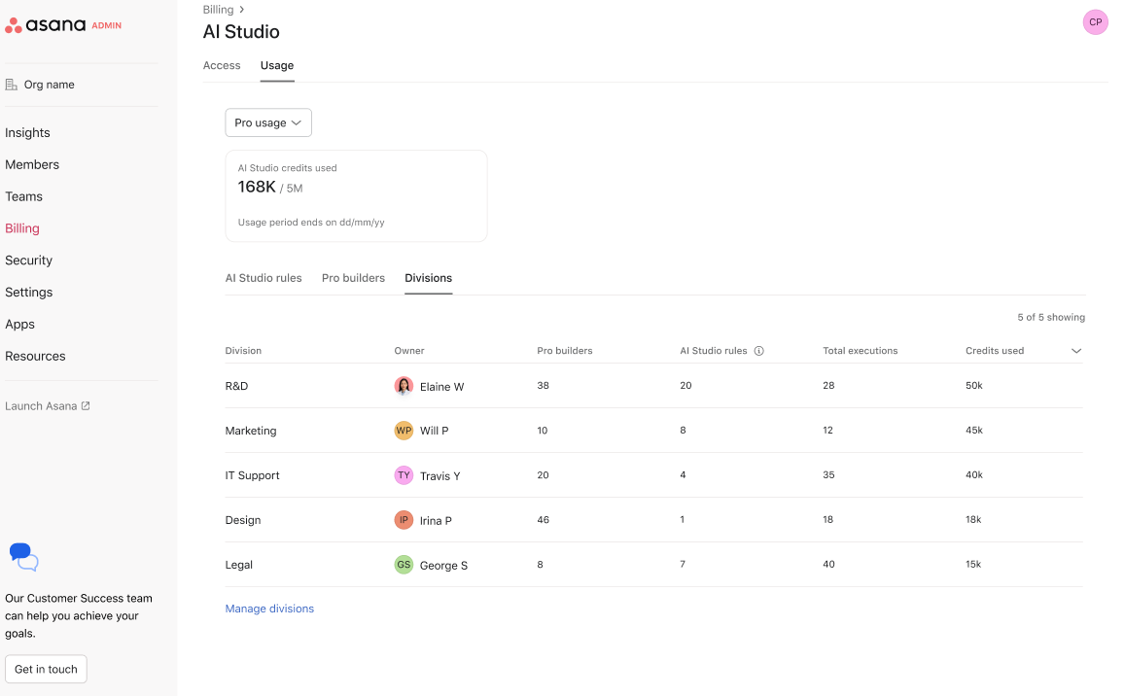The width and height of the screenshot is (1125, 696).
Task: Click the owner name George S
Action: pyautogui.click(x=443, y=566)
